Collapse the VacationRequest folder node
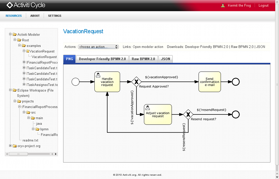Screen dimensions: 279x179 24,51
